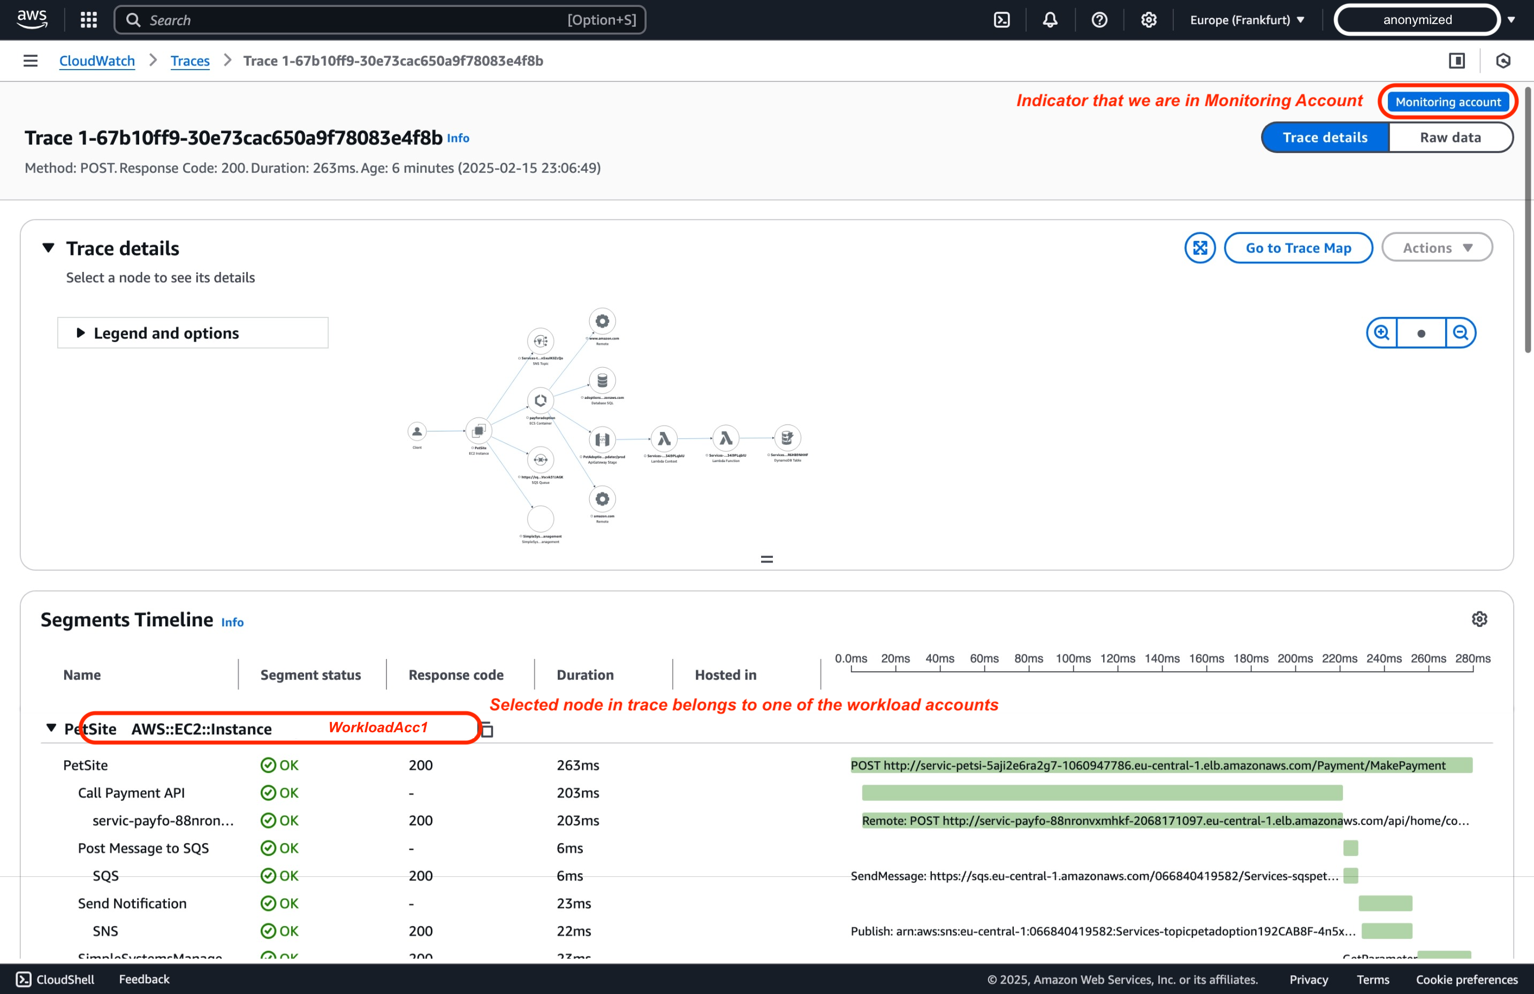
Task: Toggle the side navigation hamburger menu
Action: point(31,60)
